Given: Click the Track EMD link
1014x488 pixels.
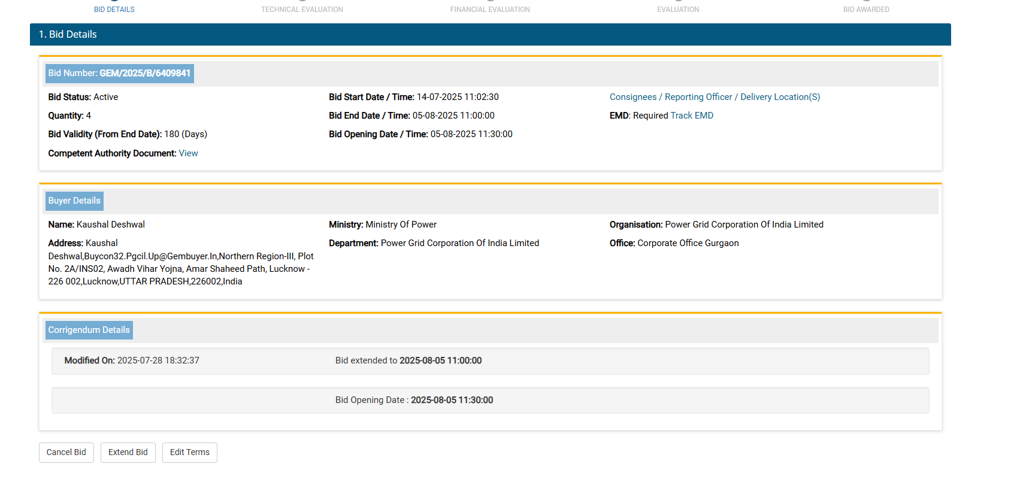Looking at the screenshot, I should 692,116.
